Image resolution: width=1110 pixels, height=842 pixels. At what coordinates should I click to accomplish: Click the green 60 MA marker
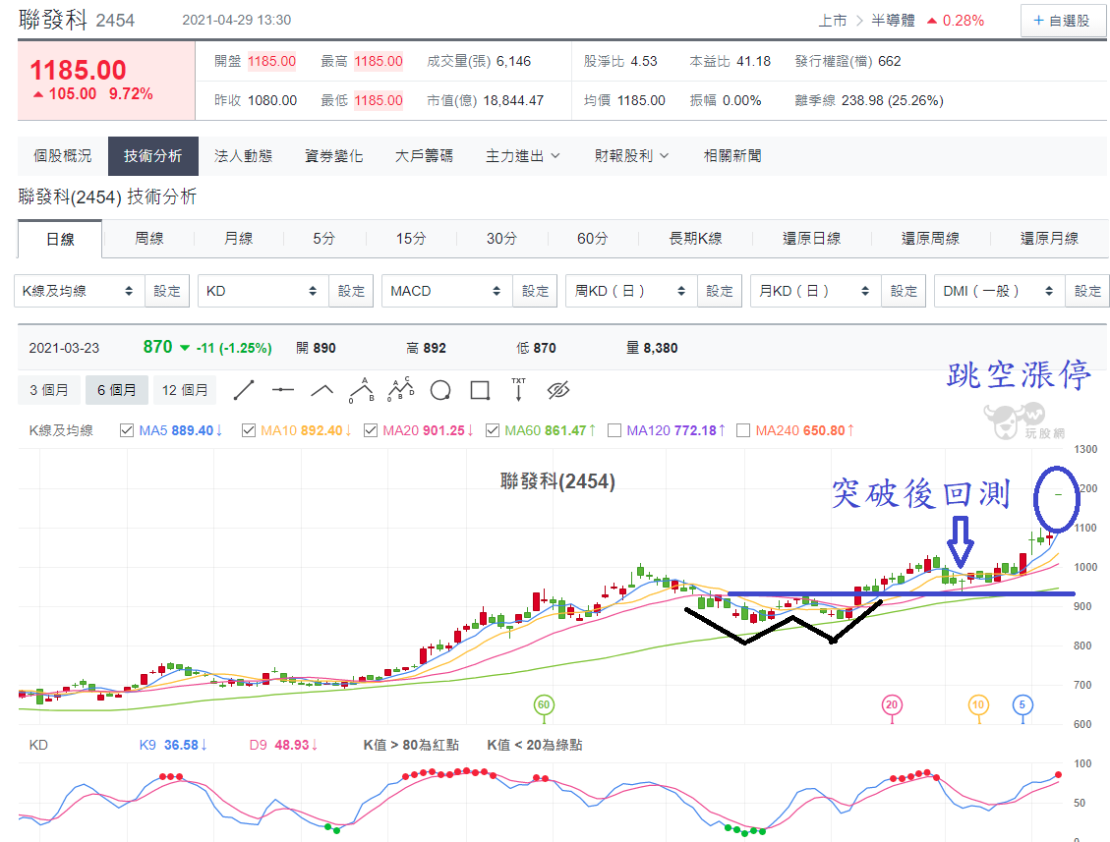pyautogui.click(x=544, y=704)
